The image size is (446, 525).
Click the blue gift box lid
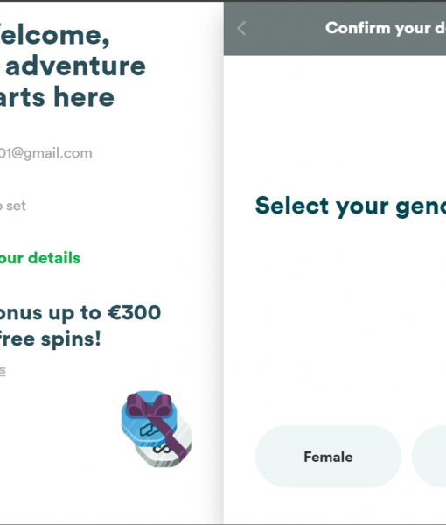click(150, 418)
